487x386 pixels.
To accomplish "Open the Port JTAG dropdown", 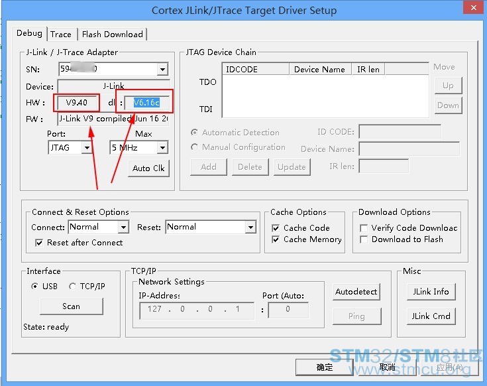I will pyautogui.click(x=87, y=148).
